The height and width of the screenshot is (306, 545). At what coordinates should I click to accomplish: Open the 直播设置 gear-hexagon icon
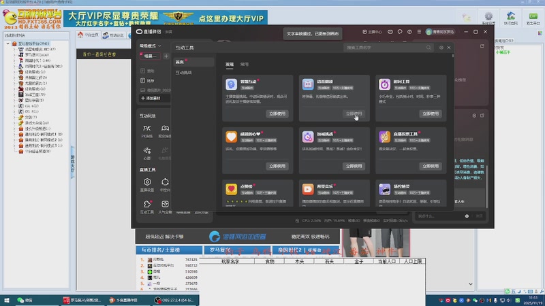tap(147, 182)
